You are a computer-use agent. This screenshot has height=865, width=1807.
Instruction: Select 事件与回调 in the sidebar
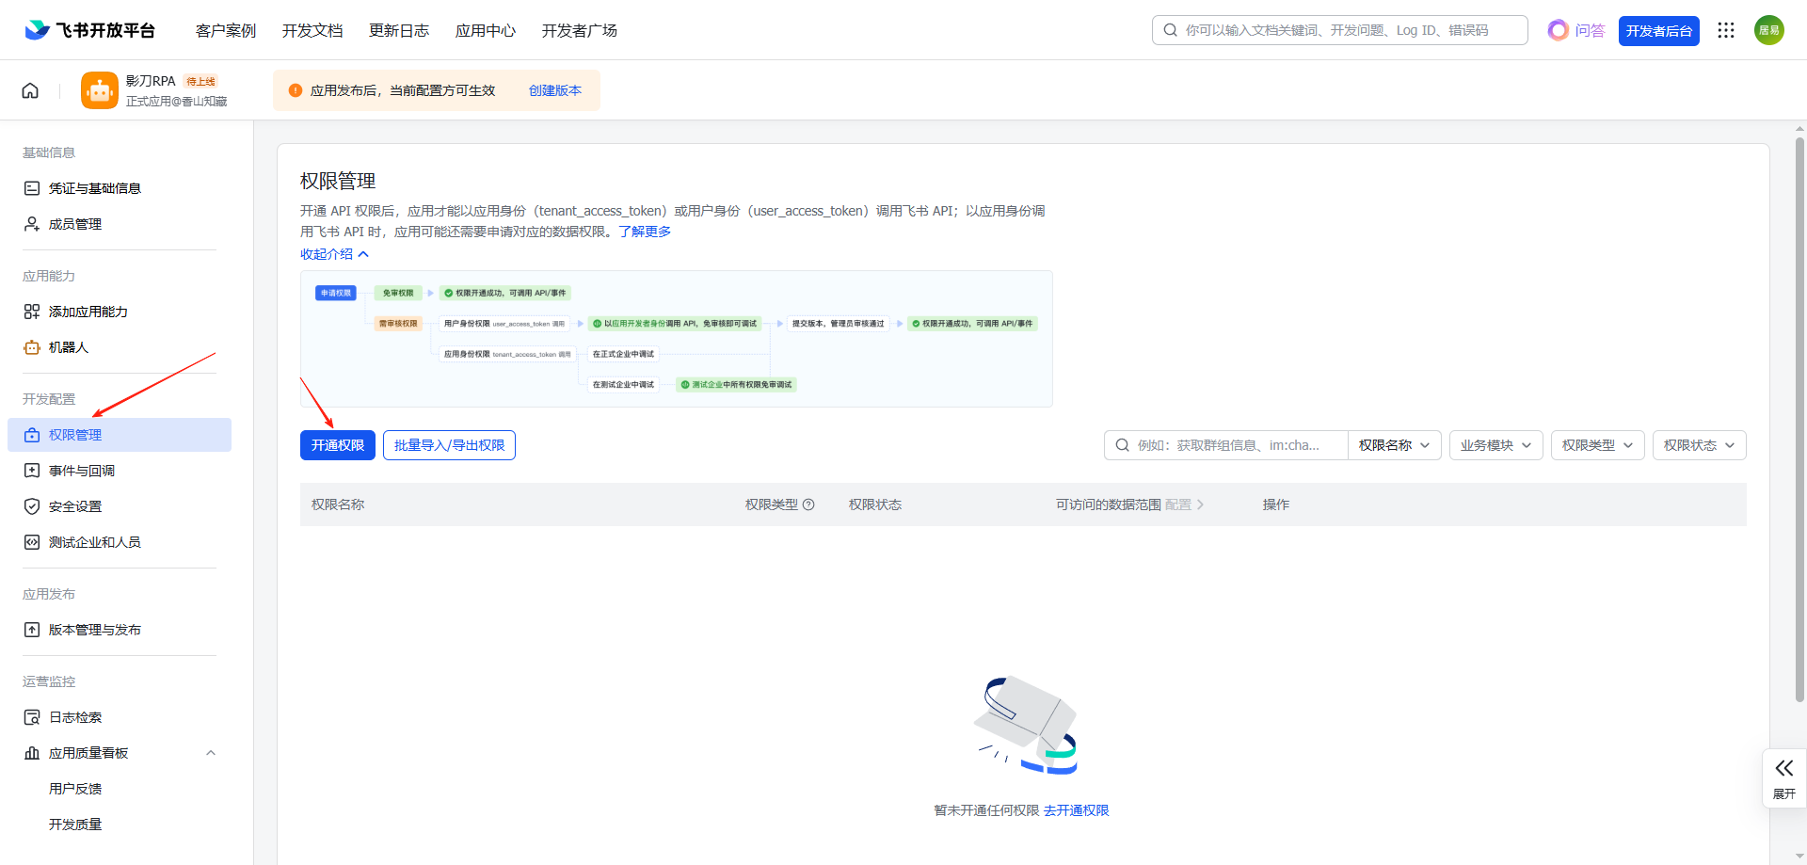pos(82,471)
